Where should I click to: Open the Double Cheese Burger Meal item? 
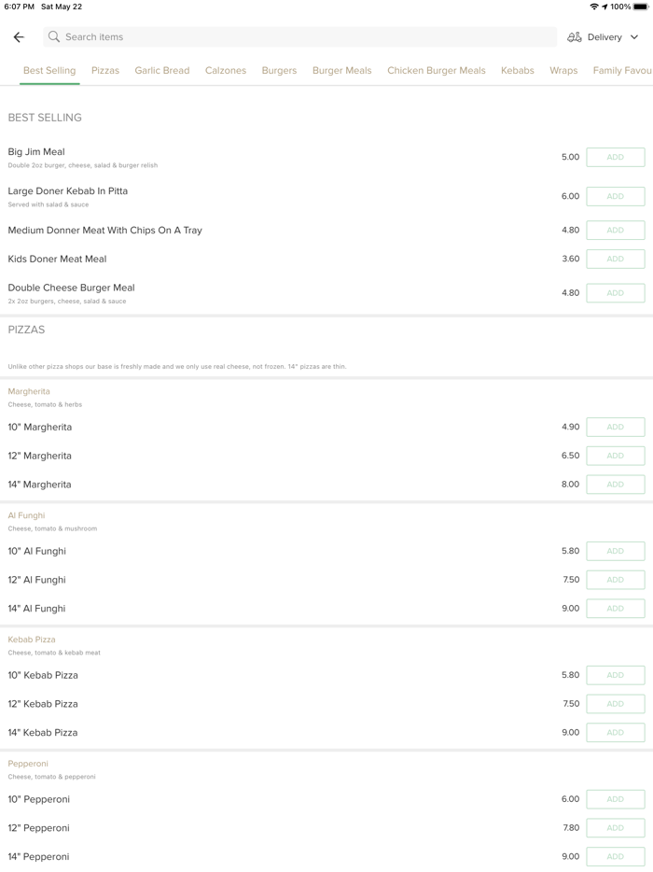pos(72,288)
